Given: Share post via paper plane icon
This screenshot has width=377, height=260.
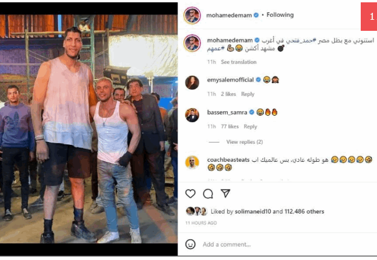Looking at the screenshot, I should 225,193.
